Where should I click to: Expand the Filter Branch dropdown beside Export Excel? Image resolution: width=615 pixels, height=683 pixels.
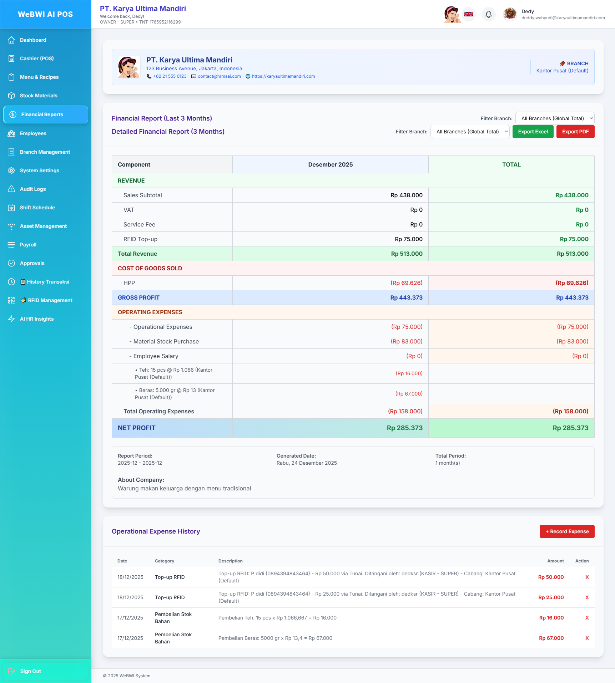470,132
